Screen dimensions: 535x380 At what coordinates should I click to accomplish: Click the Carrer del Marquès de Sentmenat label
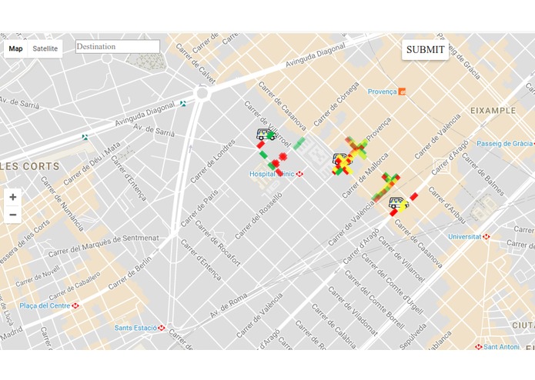pyautogui.click(x=103, y=245)
